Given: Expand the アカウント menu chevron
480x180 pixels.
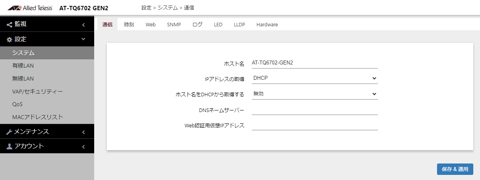Looking at the screenshot, I should coord(83,146).
